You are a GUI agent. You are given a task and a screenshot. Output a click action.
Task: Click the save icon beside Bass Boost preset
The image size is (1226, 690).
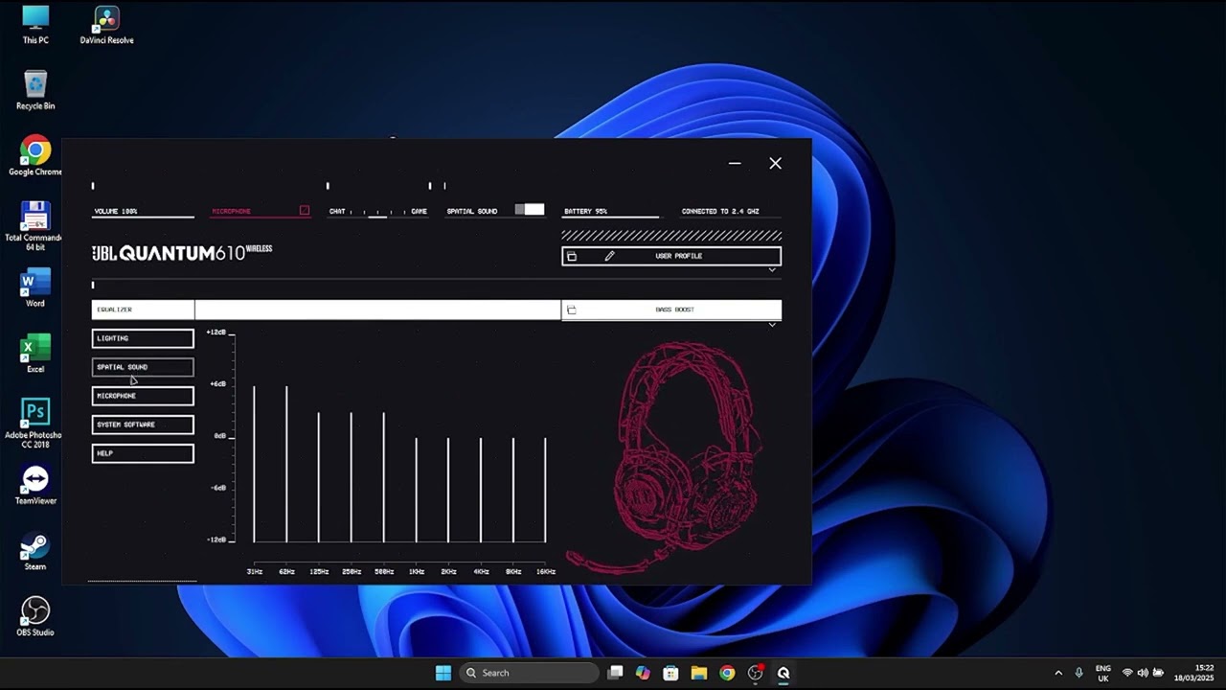[x=572, y=310]
